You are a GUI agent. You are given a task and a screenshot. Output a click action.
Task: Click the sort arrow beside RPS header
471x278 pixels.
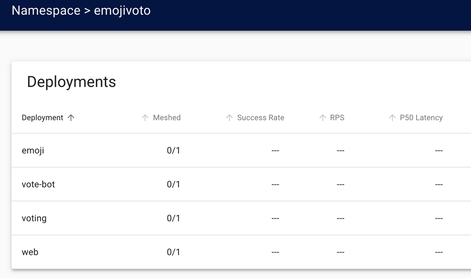coord(323,118)
